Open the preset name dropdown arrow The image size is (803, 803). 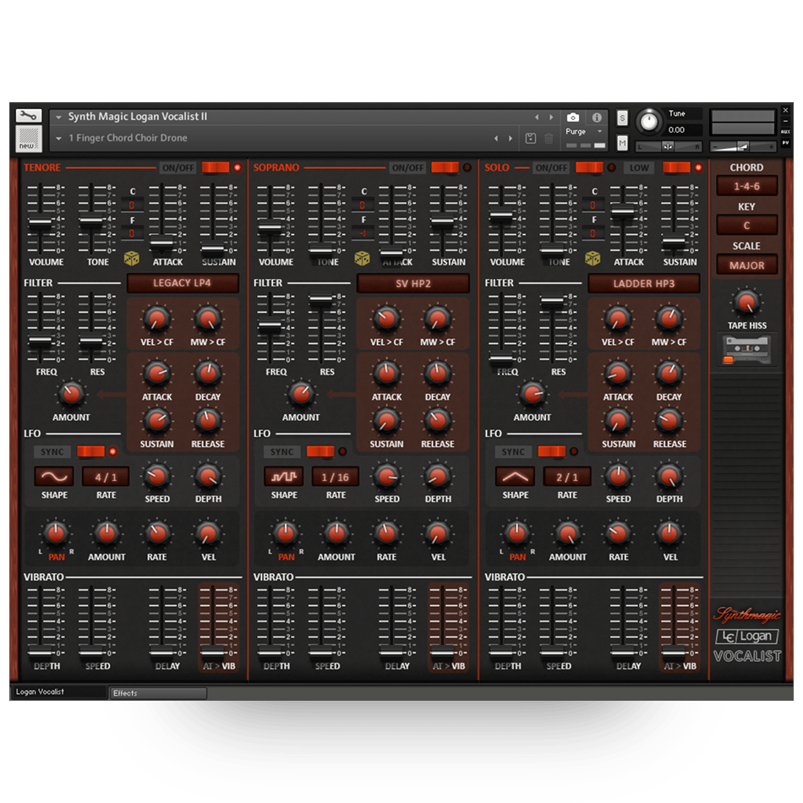pyautogui.click(x=59, y=139)
